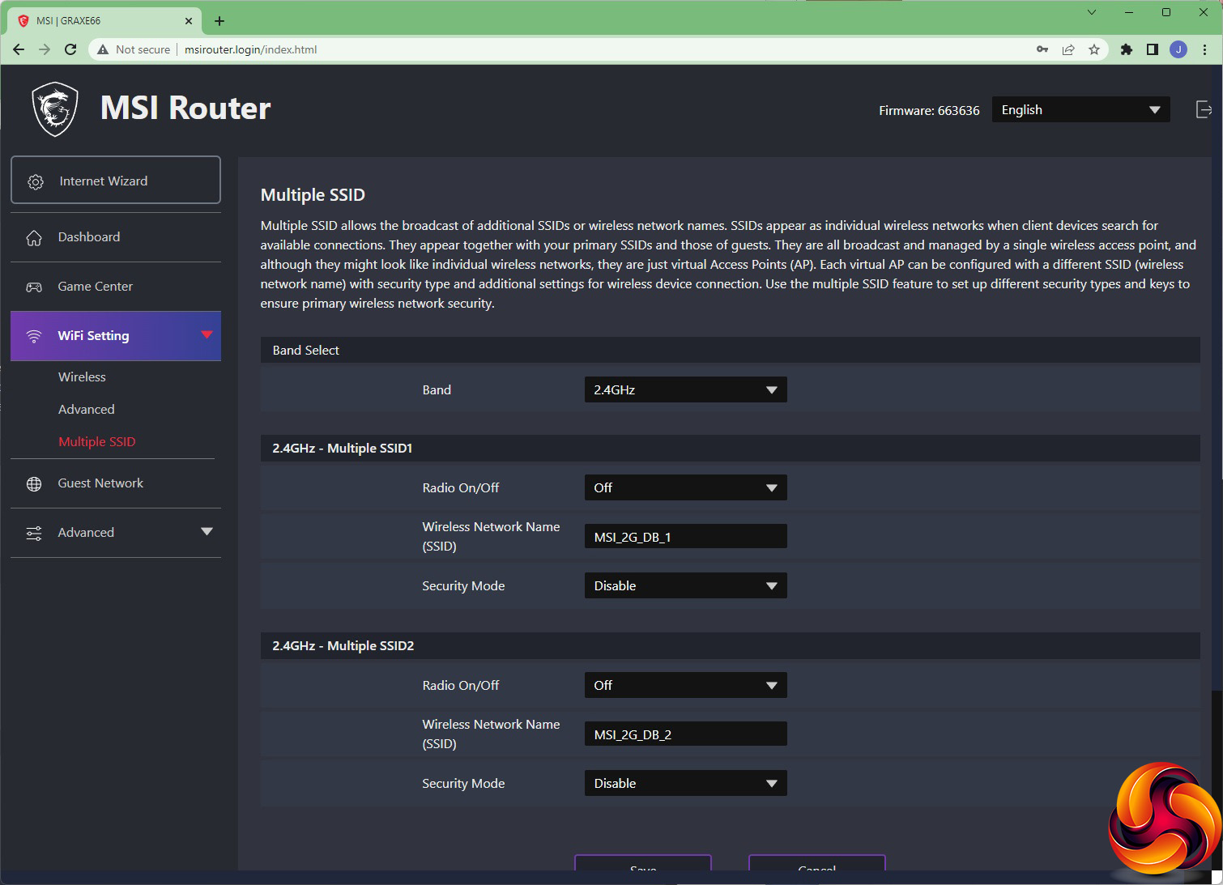Image resolution: width=1223 pixels, height=885 pixels.
Task: Select the Wireless submenu link
Action: [82, 377]
